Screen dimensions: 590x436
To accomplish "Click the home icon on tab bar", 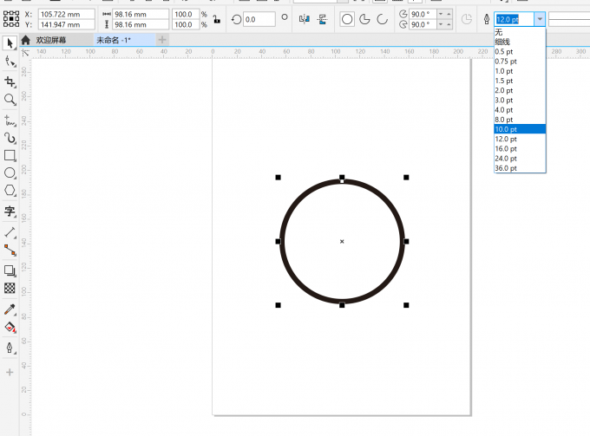I will (x=25, y=40).
